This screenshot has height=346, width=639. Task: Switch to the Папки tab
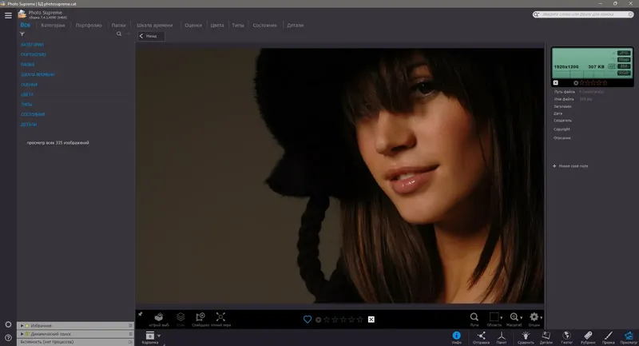118,26
